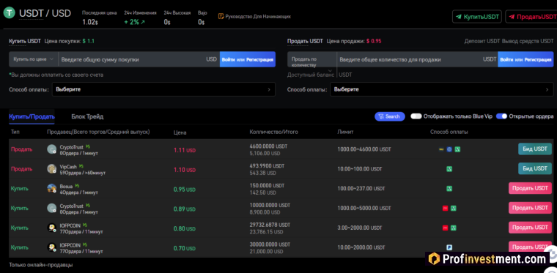Click VipCash seller avatar
The image size is (557, 273).
click(x=52, y=169)
